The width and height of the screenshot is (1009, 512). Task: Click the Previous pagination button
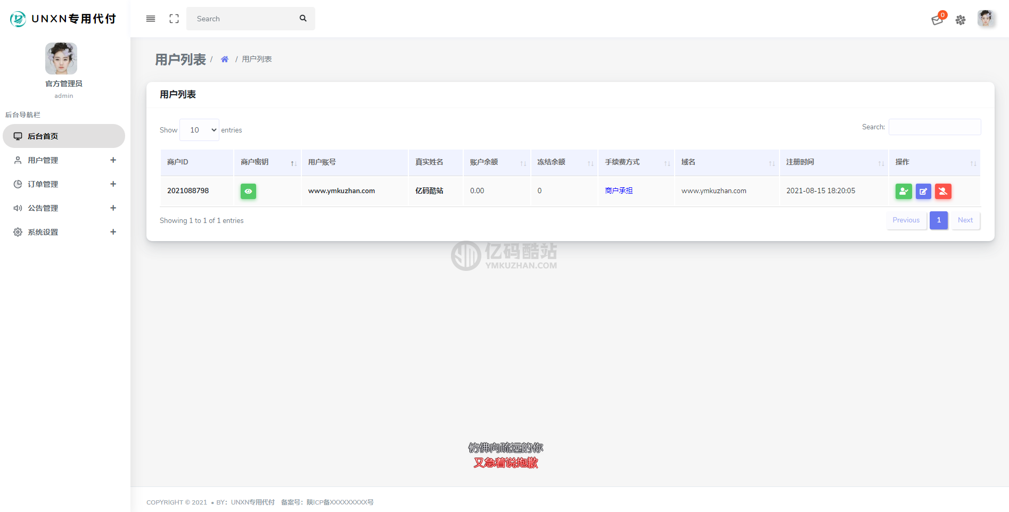coord(906,220)
